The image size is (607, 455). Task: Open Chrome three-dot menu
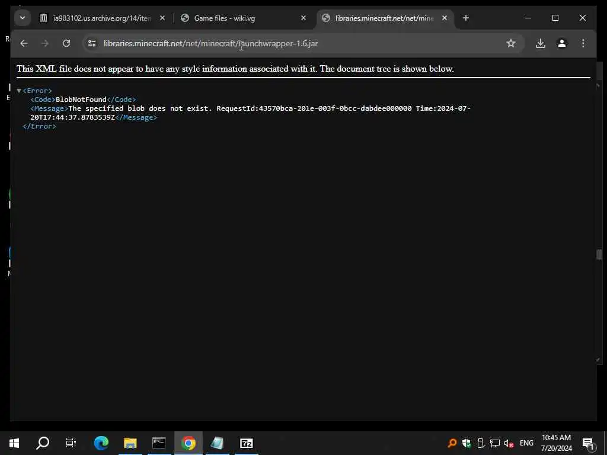pyautogui.click(x=583, y=43)
